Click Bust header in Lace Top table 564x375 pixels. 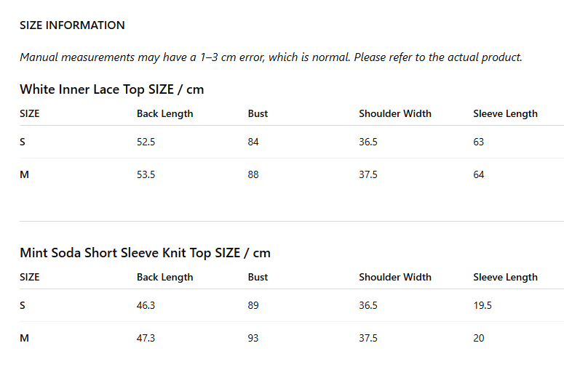pos(258,113)
